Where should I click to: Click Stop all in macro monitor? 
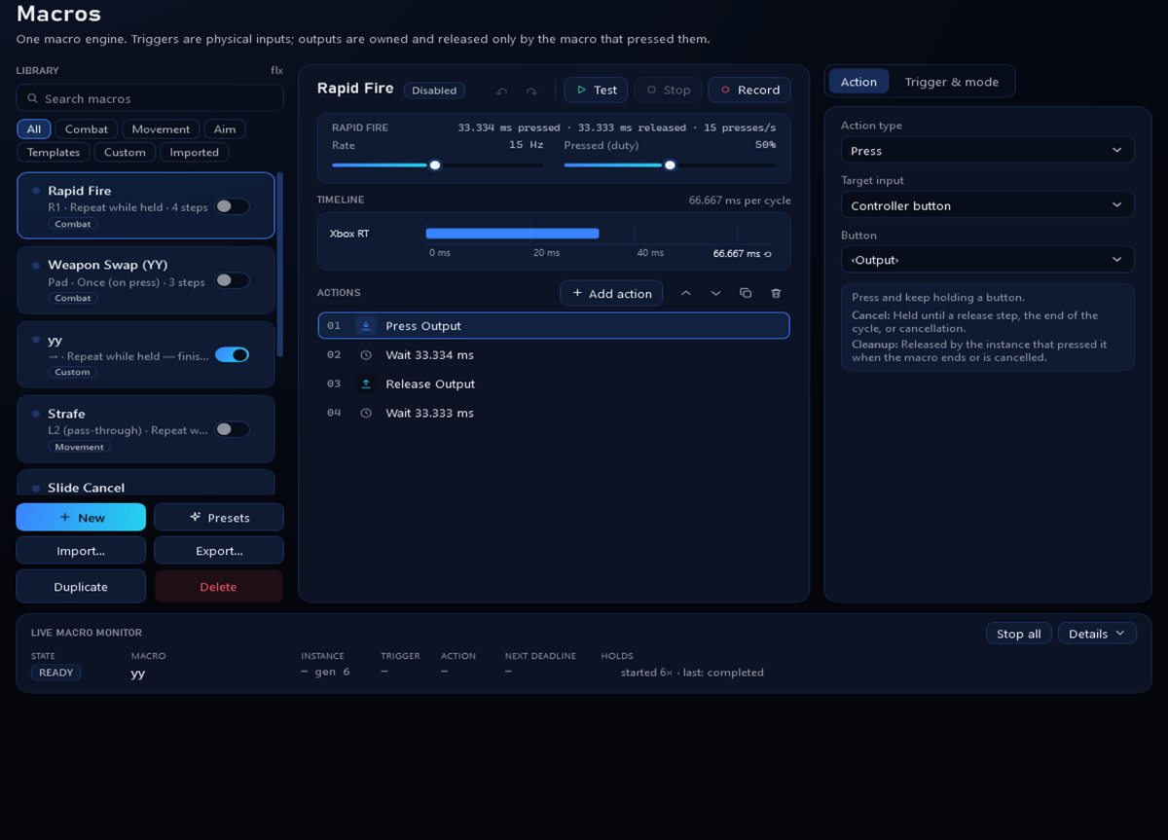(x=1019, y=634)
